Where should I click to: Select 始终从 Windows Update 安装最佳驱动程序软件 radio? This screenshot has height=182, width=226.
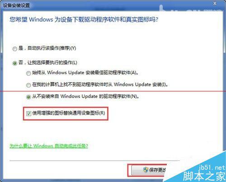coord(28,73)
